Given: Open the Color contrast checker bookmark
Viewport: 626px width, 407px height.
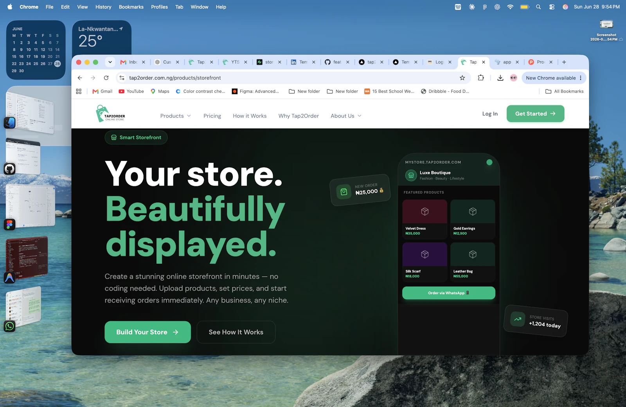Looking at the screenshot, I should click(x=200, y=91).
